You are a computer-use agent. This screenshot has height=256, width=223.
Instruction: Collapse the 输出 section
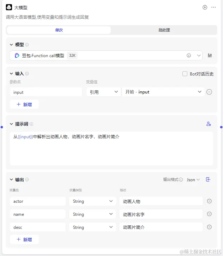(x=11, y=179)
